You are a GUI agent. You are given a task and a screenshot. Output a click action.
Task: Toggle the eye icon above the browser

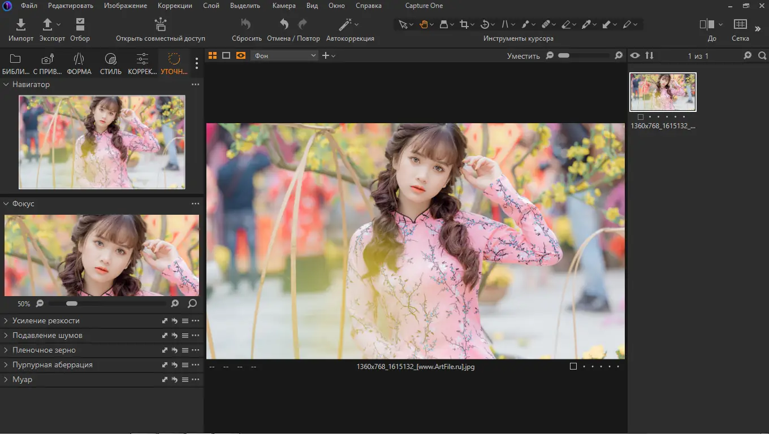tap(635, 55)
